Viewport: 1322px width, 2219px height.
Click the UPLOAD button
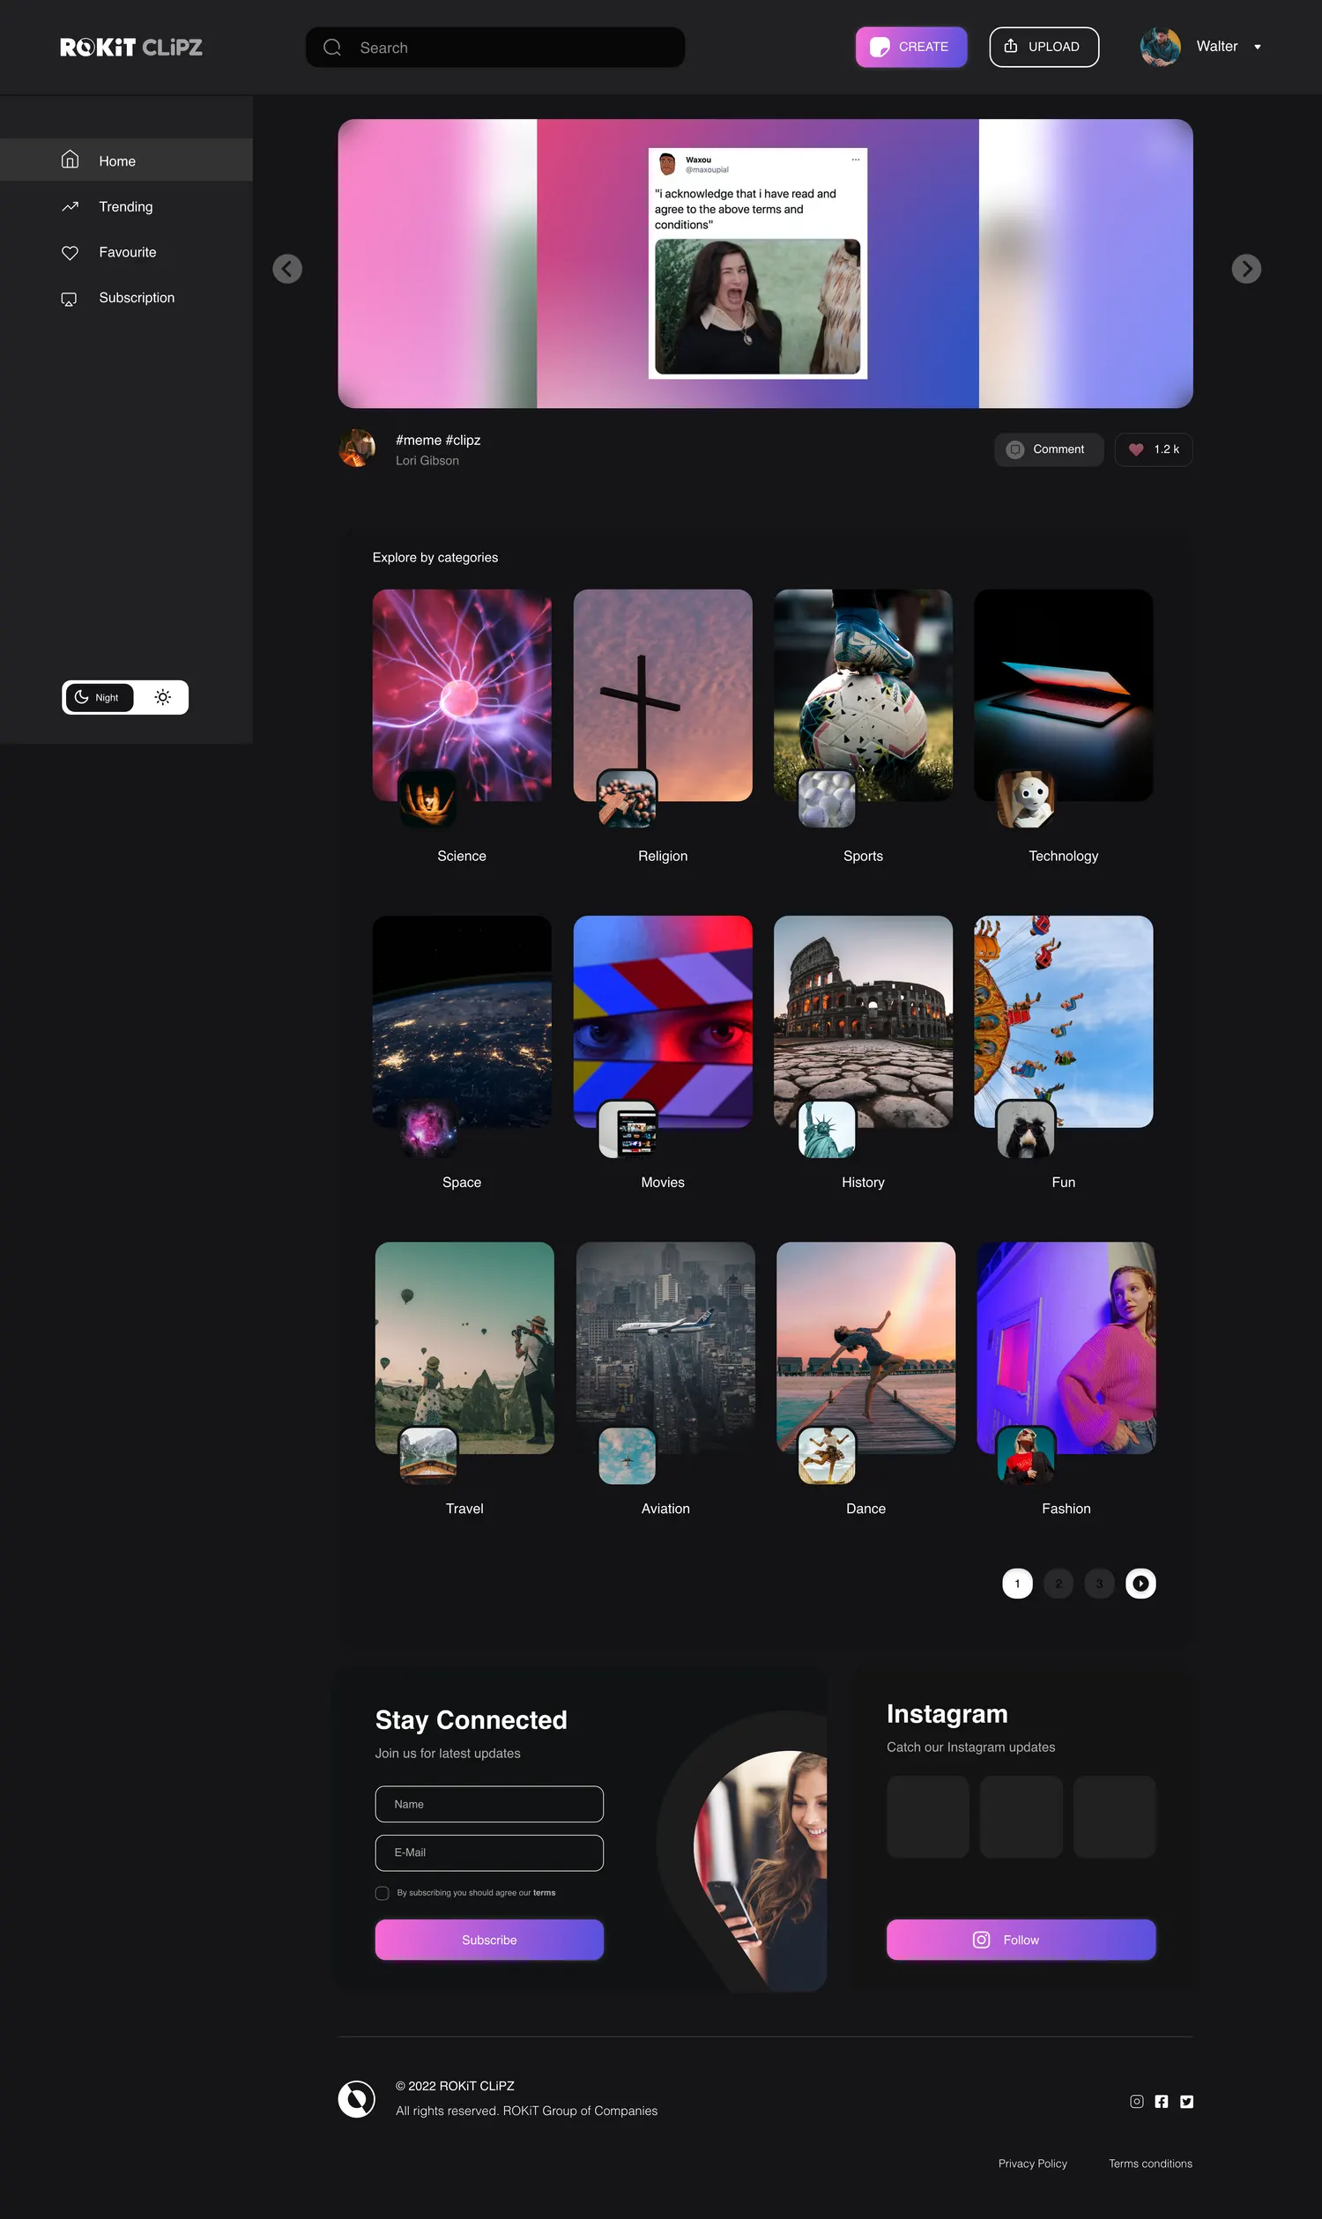1044,48
